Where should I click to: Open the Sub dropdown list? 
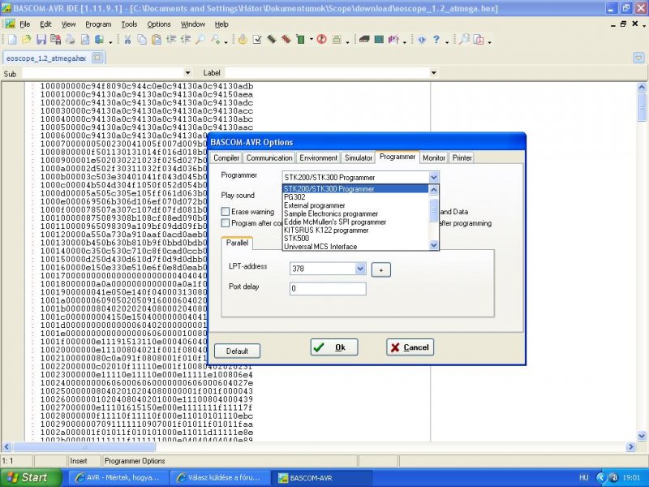pos(187,73)
